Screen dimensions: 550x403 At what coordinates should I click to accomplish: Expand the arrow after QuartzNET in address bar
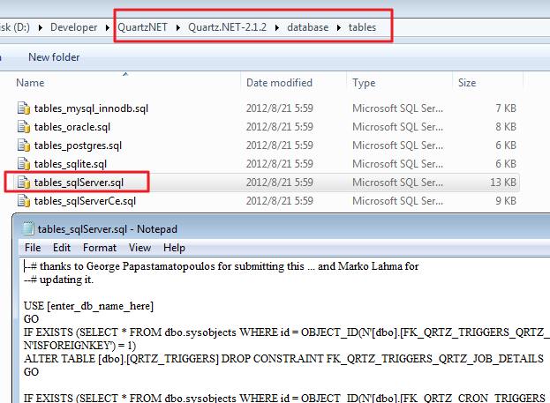177,27
